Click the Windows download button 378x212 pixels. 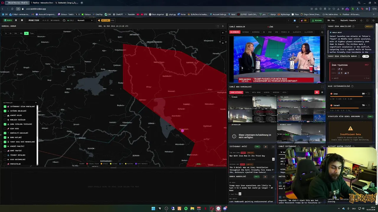point(317,20)
